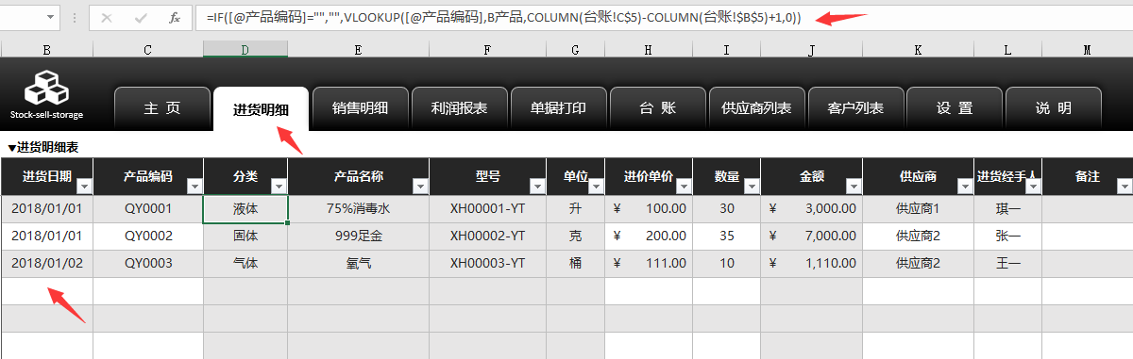Switch to the 台 账 tab
The image size is (1133, 359).
(x=657, y=108)
